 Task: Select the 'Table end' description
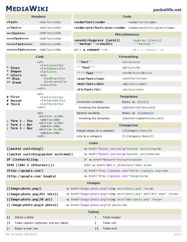point(110,229)
